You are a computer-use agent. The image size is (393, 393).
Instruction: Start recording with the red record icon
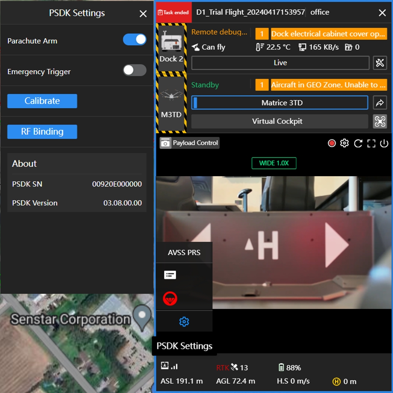pyautogui.click(x=332, y=143)
